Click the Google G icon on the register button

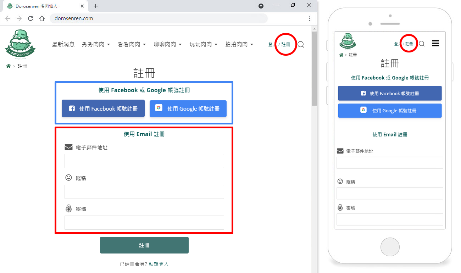click(159, 108)
